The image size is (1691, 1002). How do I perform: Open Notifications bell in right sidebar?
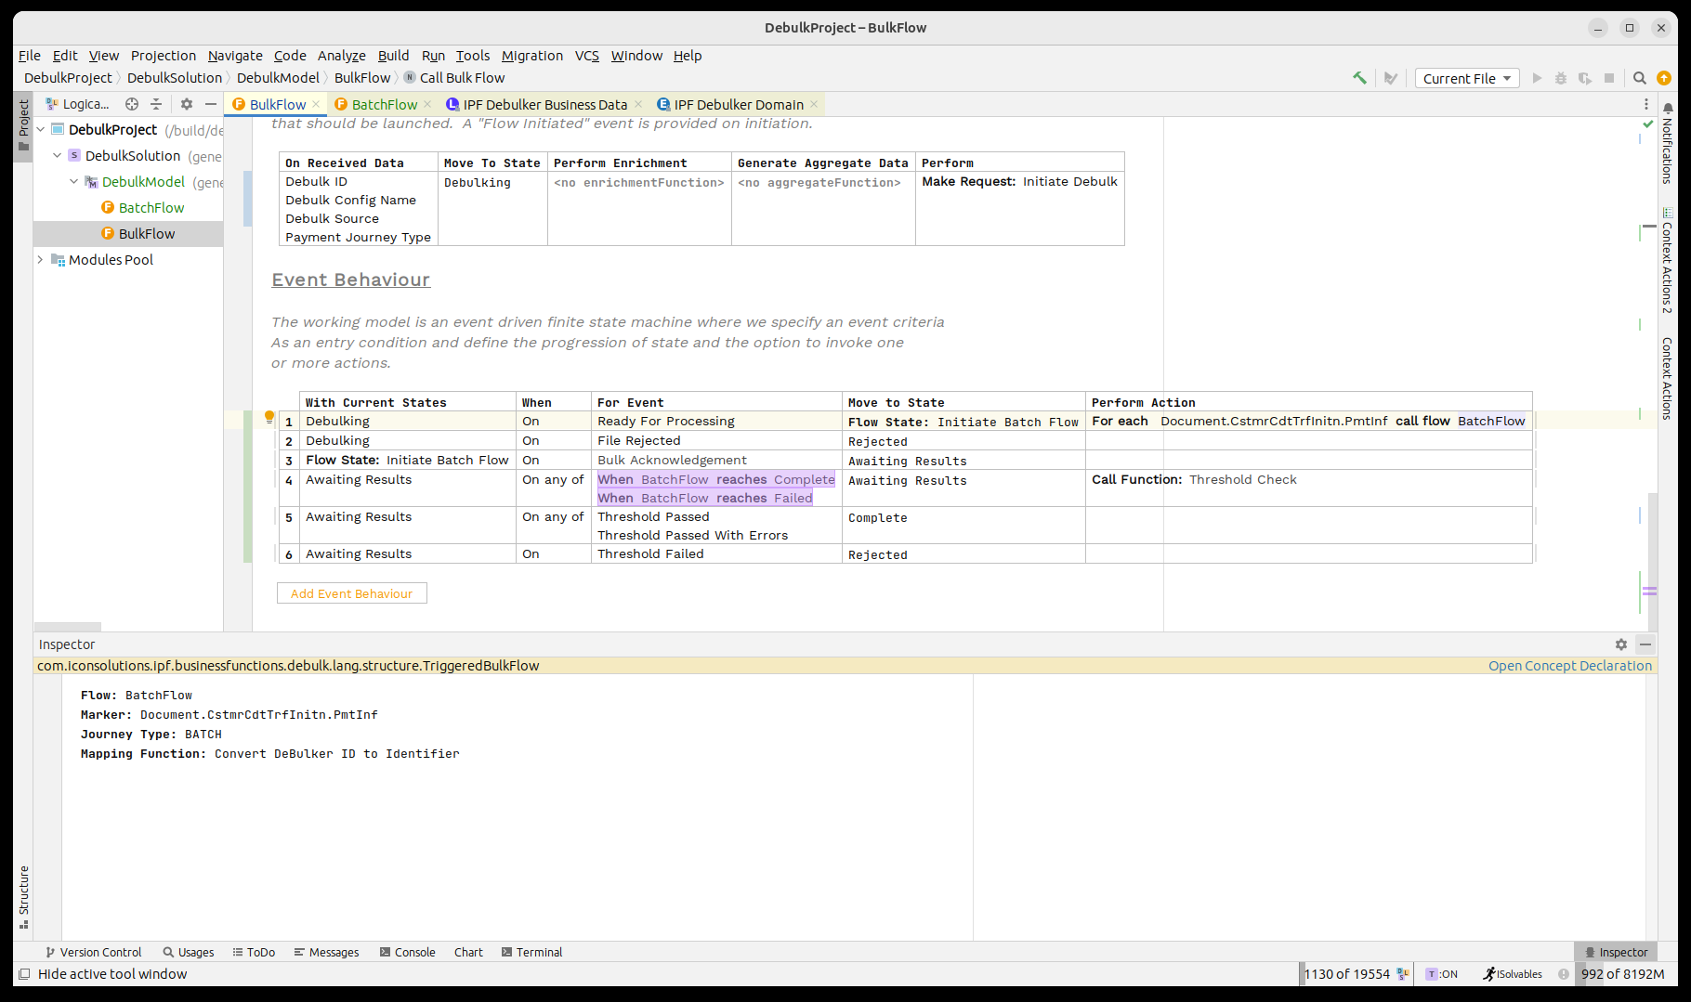(1668, 109)
